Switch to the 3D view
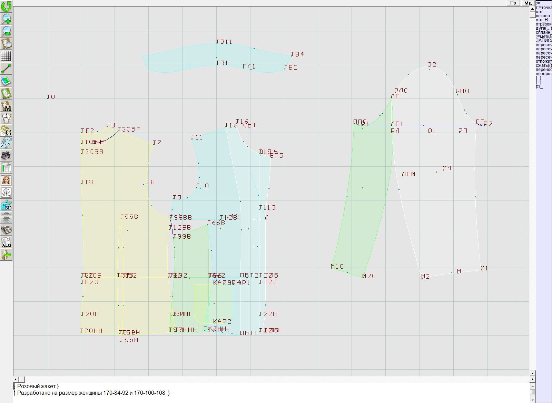552x403 pixels. coord(6,205)
